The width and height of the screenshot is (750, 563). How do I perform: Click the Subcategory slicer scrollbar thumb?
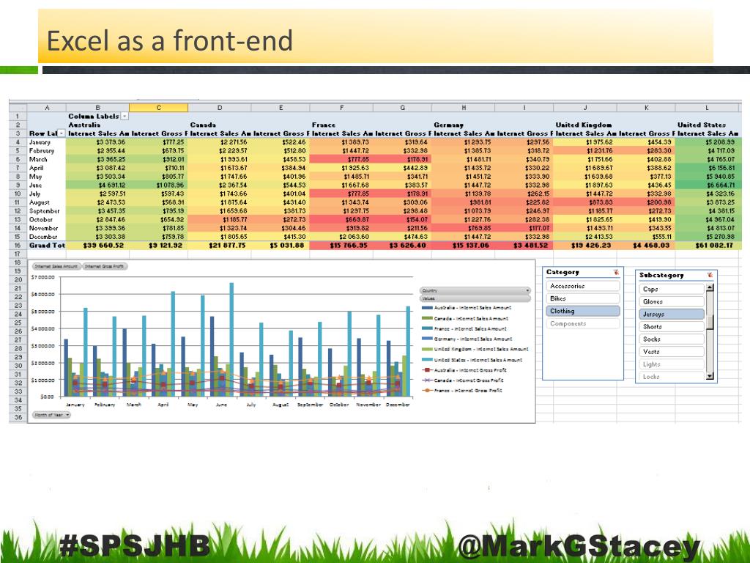[710, 323]
